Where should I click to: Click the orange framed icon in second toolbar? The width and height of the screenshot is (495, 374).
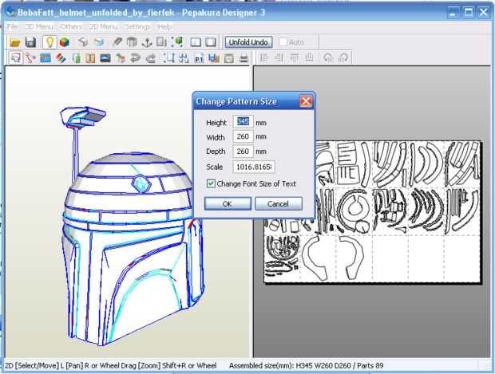90,58
